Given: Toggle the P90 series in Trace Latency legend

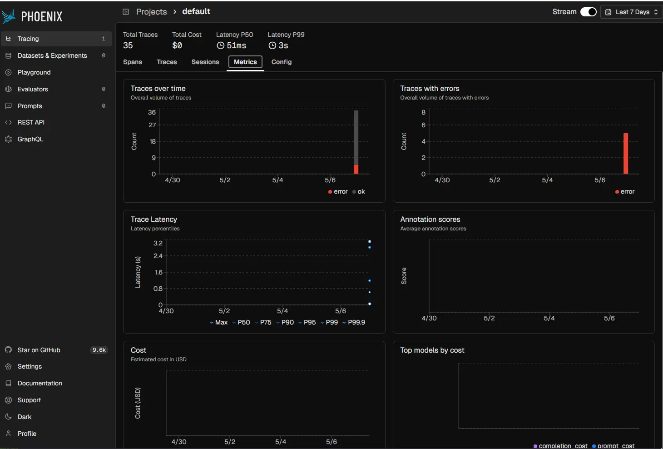Looking at the screenshot, I should [x=285, y=322].
